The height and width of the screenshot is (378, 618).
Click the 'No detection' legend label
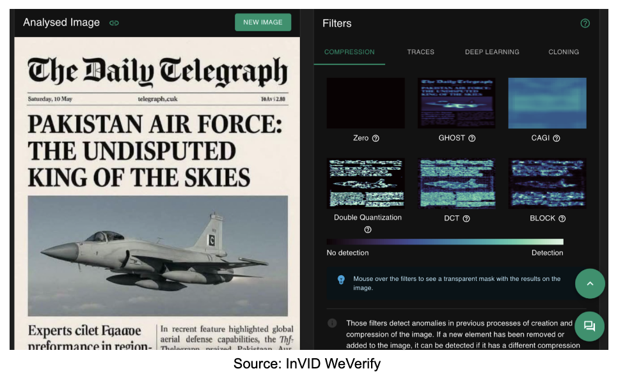click(347, 253)
